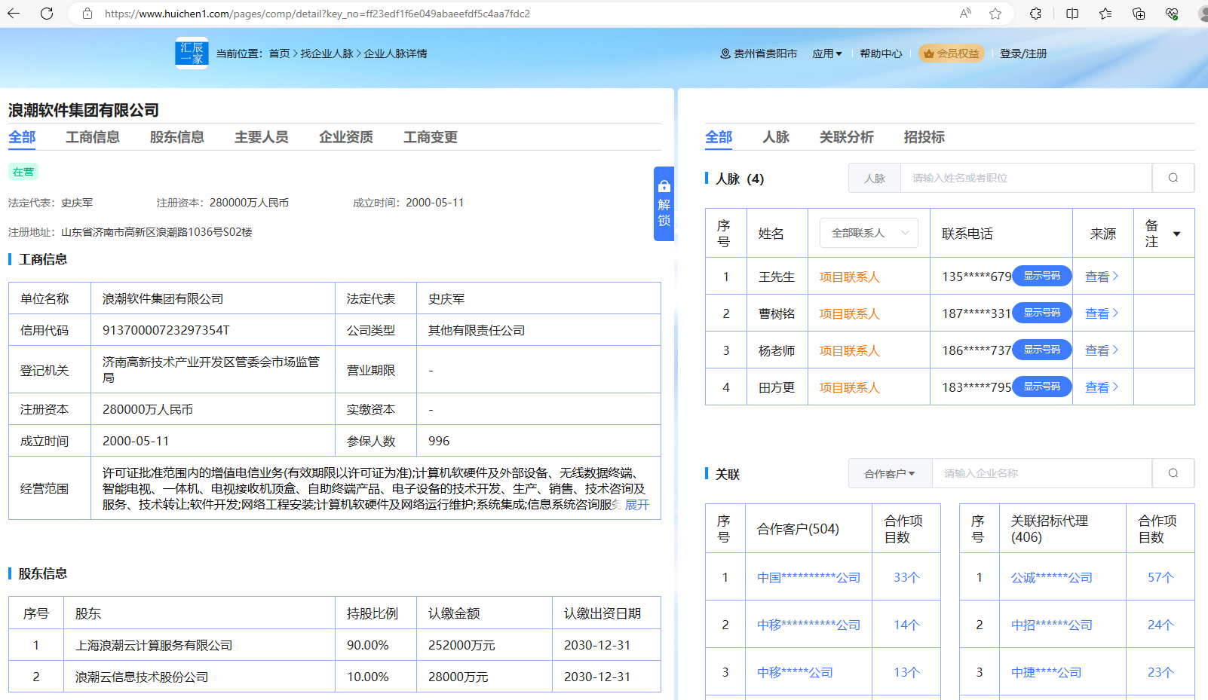
Task: Open client 中移*****公司 link
Action: [x=795, y=672]
